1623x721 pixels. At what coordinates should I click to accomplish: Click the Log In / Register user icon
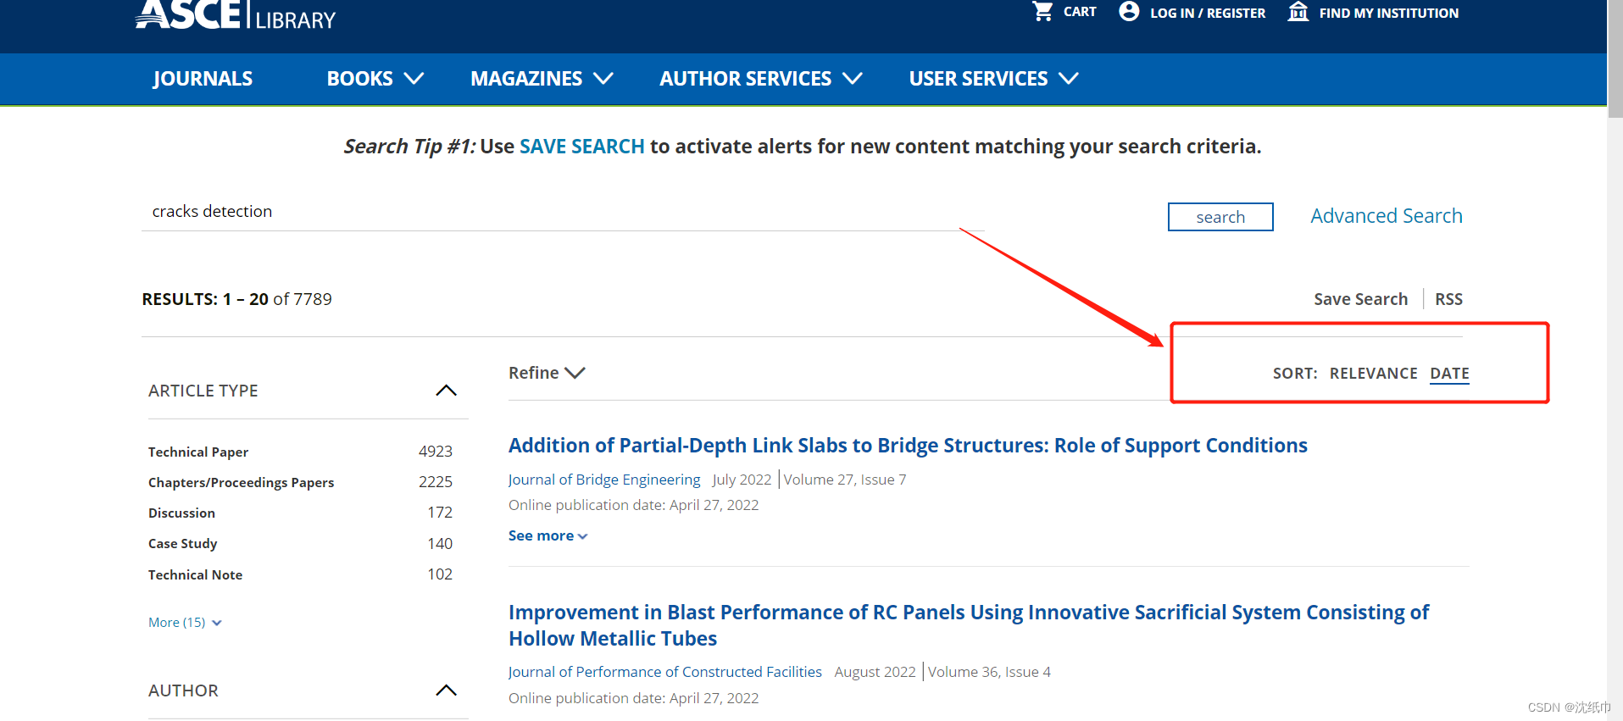click(1129, 12)
